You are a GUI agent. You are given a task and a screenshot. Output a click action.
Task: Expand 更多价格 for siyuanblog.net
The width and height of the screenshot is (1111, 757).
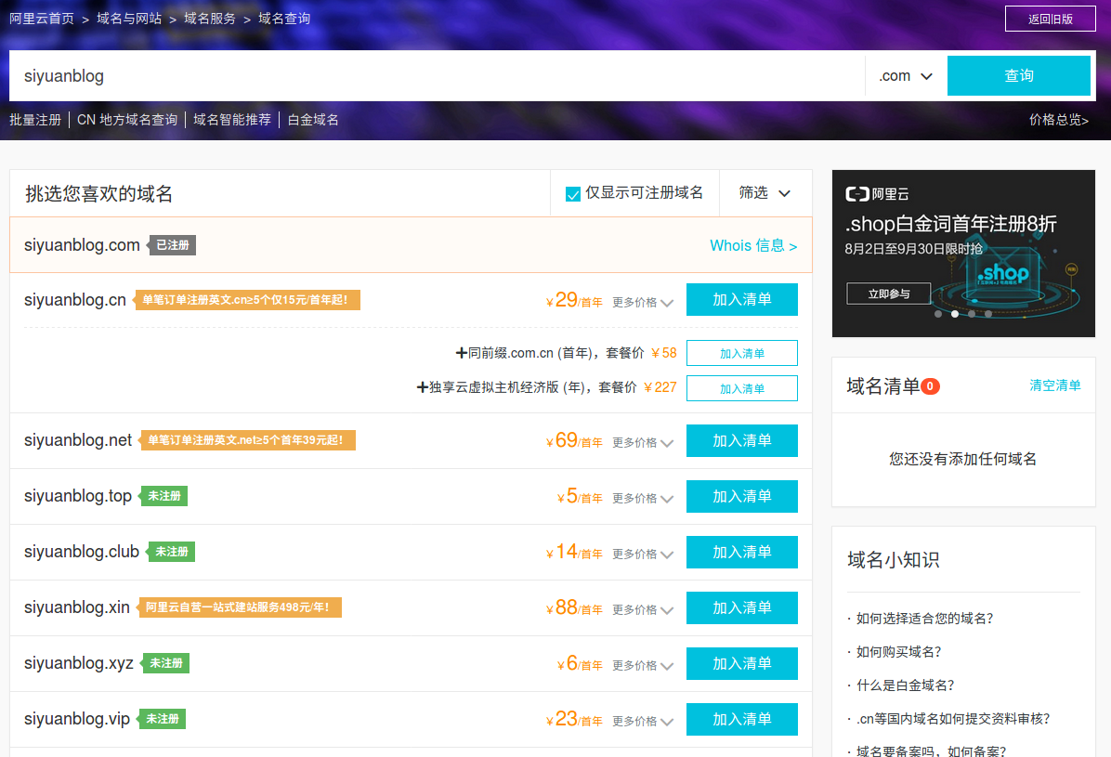point(643,443)
